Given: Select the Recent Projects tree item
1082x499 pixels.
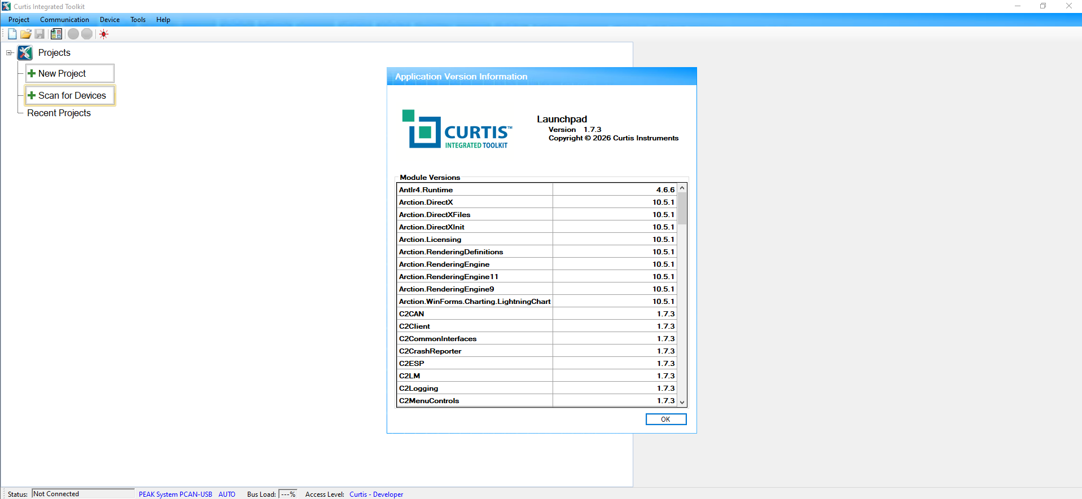Looking at the screenshot, I should (59, 113).
